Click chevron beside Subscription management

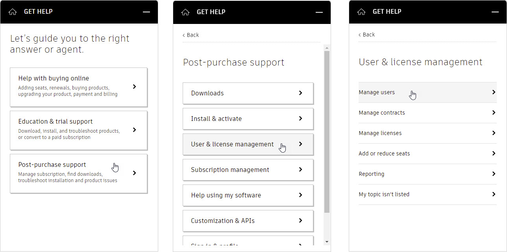(x=301, y=170)
